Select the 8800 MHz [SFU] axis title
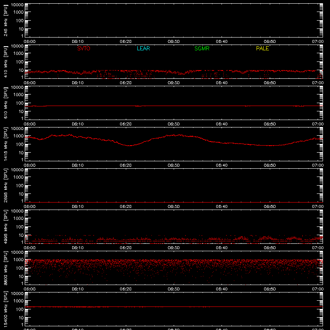Image resolution: width=330 pixels, height=330 pixels. click(x=5, y=268)
